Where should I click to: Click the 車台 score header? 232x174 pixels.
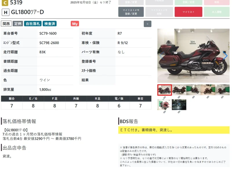(140, 99)
